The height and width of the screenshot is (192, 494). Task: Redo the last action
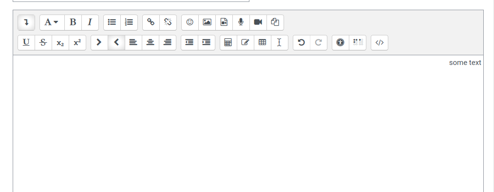[319, 42]
